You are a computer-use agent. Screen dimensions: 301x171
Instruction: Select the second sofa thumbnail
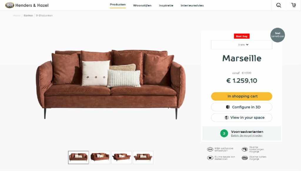pyautogui.click(x=100, y=157)
